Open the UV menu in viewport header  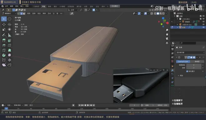[x=61, y=13]
